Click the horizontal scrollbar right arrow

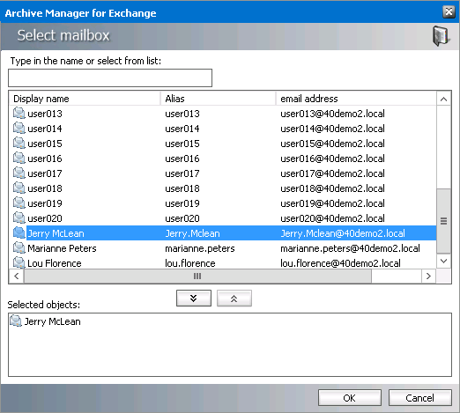point(428,276)
